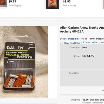
Task: Click the $8.95 related item price
Action: (x=67, y=2)
